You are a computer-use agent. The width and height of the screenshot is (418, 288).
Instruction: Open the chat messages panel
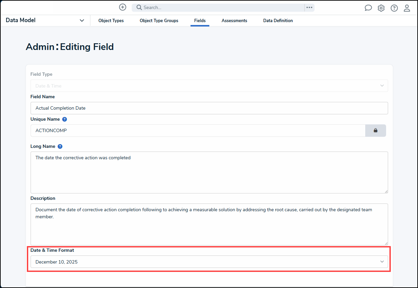(368, 7)
